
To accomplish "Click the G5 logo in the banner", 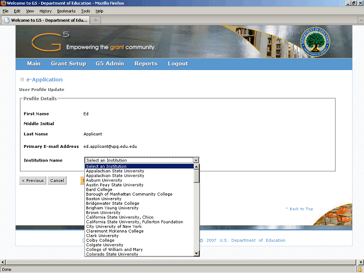I will 50,42.
